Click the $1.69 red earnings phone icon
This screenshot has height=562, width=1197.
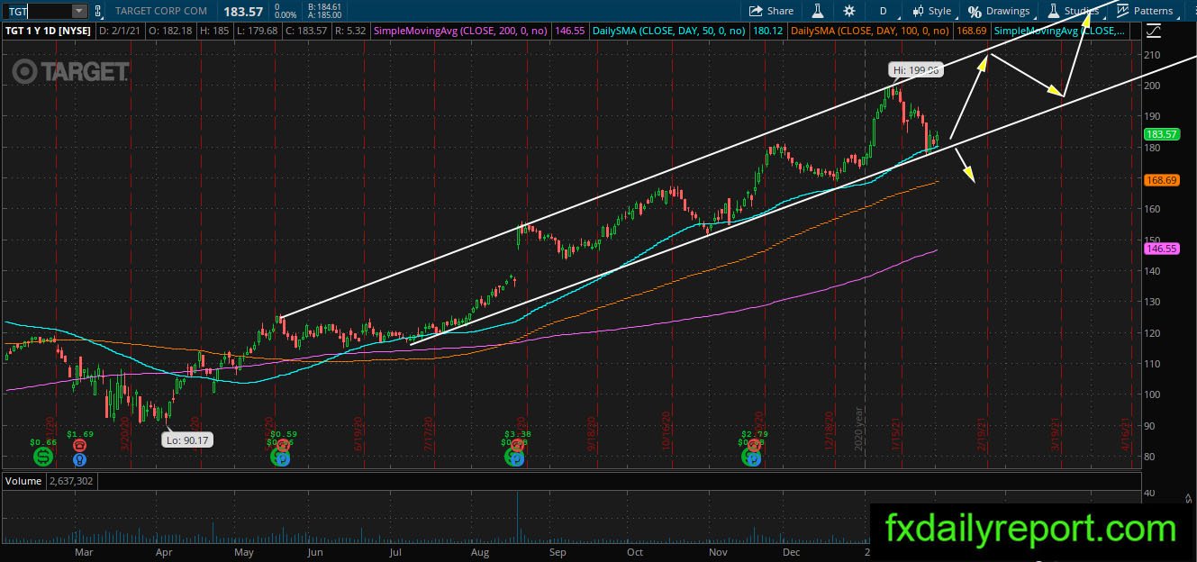point(80,445)
